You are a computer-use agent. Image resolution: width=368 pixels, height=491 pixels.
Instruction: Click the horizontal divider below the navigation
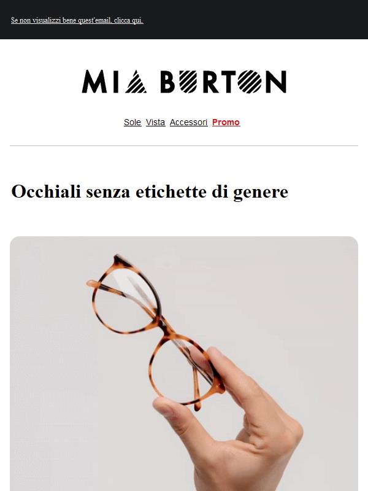[x=184, y=145]
